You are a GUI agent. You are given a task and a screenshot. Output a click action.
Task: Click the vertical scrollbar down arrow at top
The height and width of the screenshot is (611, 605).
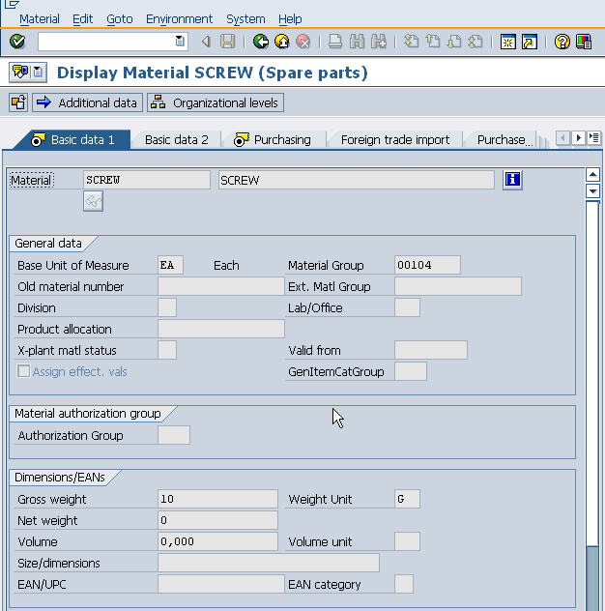(x=593, y=191)
